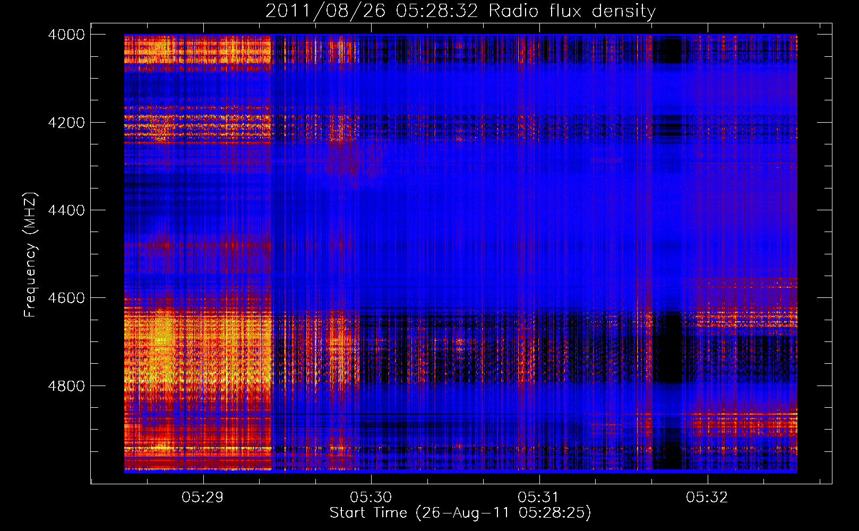
Task: Click the 'Frequency (MHZ)' axis title
Action: pos(31,255)
